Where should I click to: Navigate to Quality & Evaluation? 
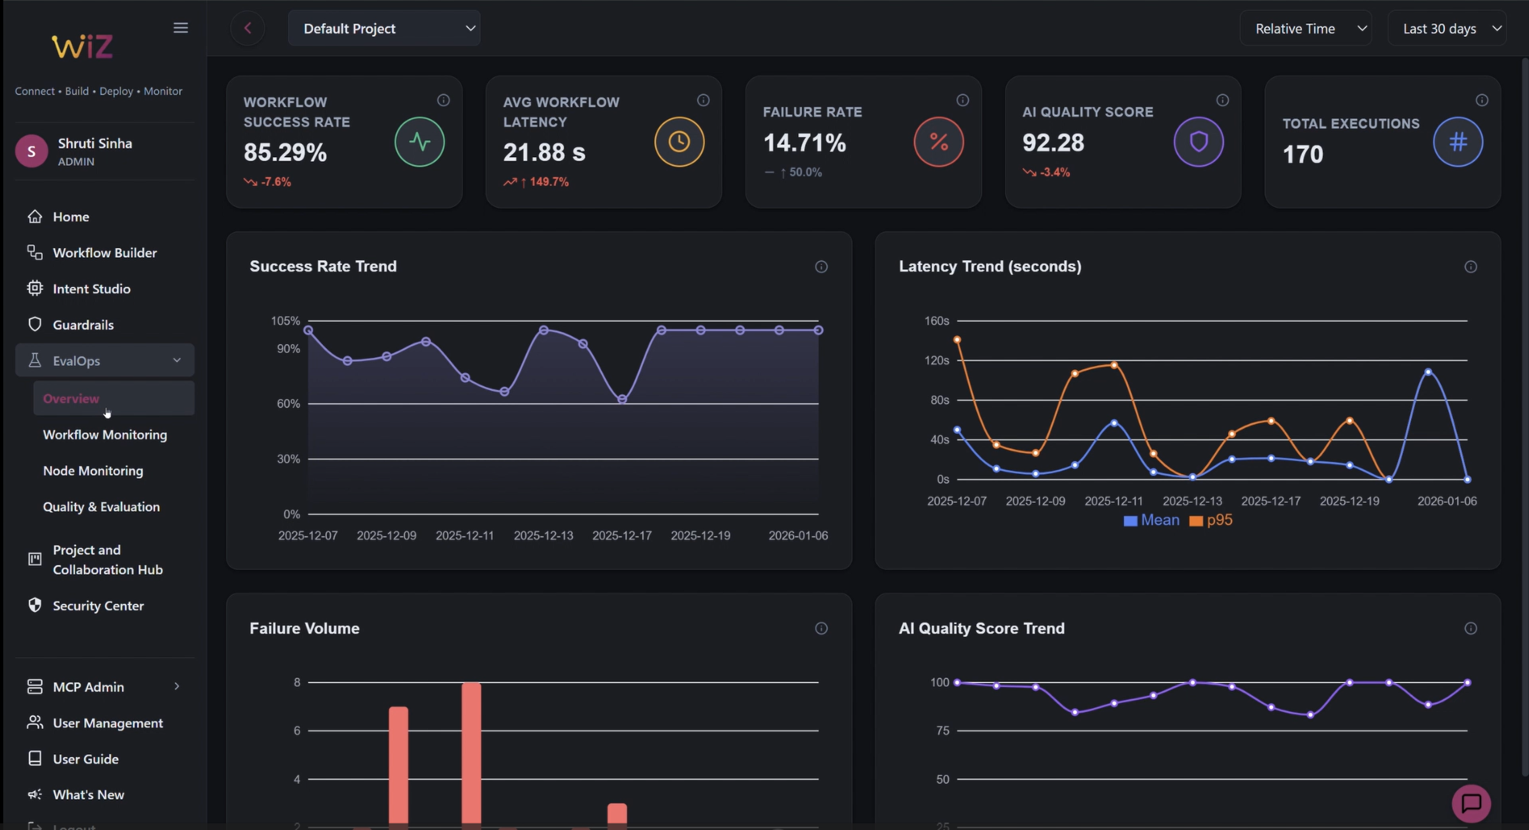point(101,507)
